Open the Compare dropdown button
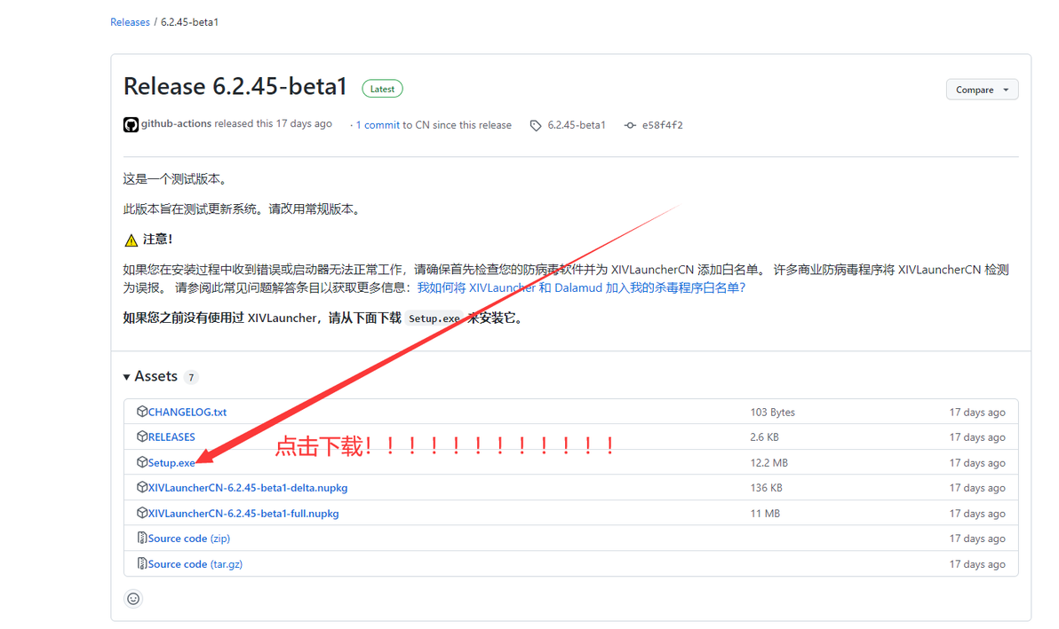1059x629 pixels. 982,90
